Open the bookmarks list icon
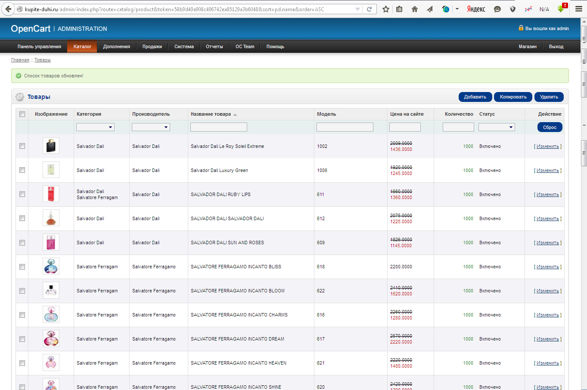587x390 pixels. (x=399, y=9)
